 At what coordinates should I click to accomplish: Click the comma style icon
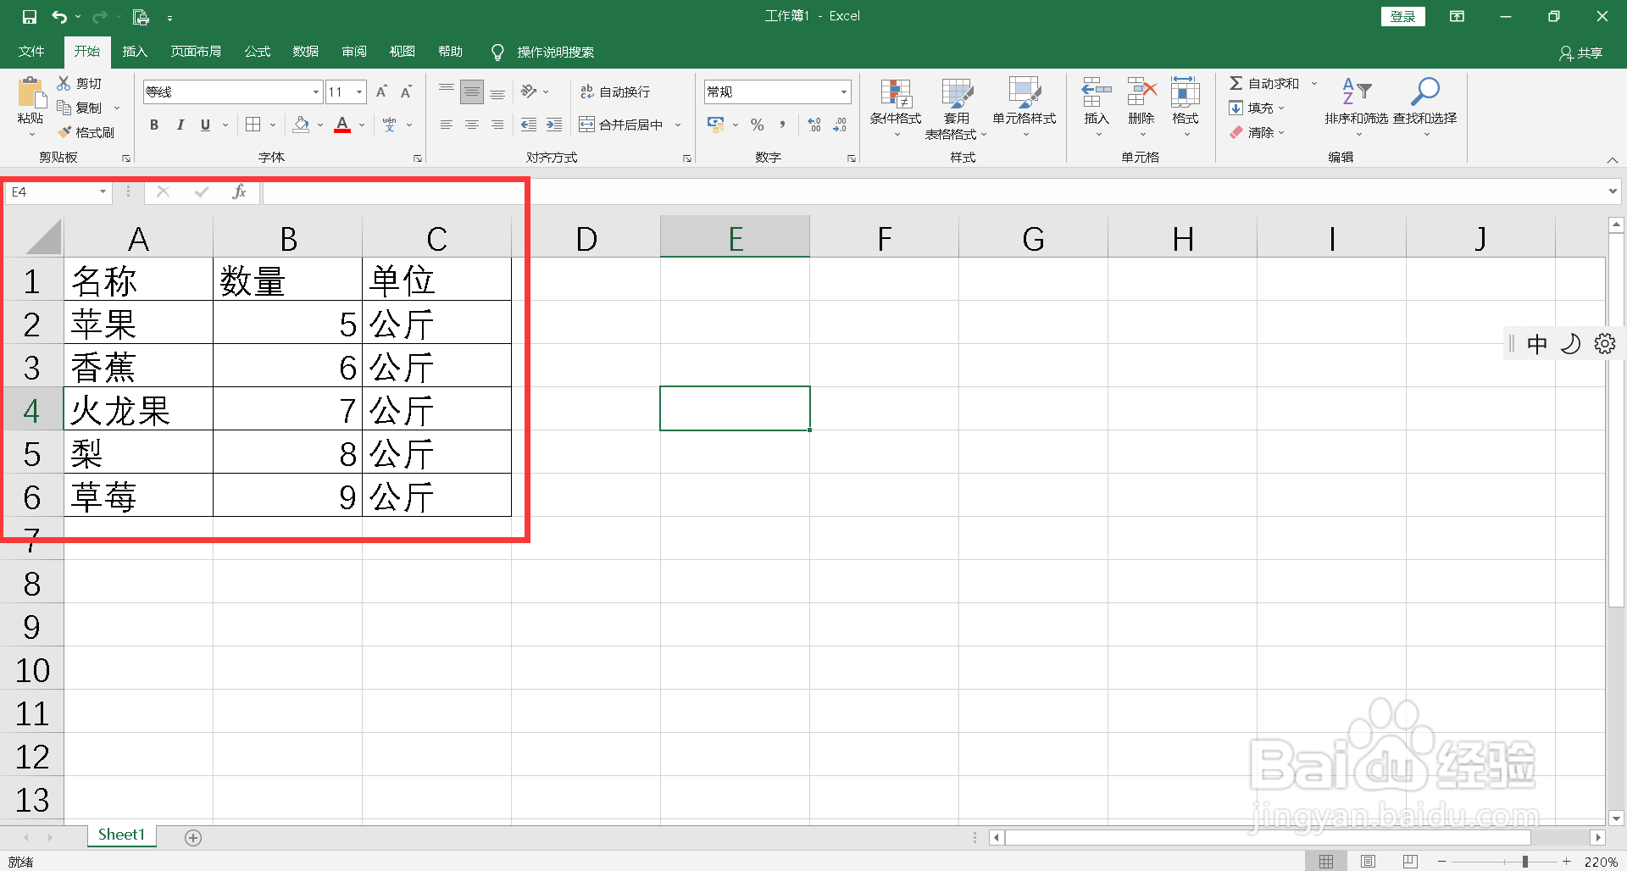click(782, 125)
